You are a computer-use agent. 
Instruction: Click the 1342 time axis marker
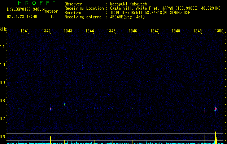point(46,31)
